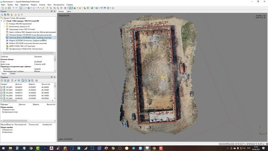Image resolution: width=268 pixels, height=151 pixels.
Task: Click the Undo arrow in toolbar
Action: pyautogui.click(x=13, y=8)
